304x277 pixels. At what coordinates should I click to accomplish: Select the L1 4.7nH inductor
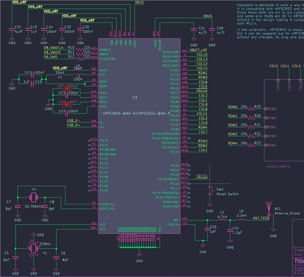coord(222,220)
